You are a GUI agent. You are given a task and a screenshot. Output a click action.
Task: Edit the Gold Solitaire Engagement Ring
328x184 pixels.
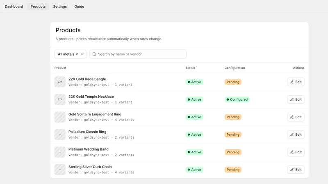point(296,117)
